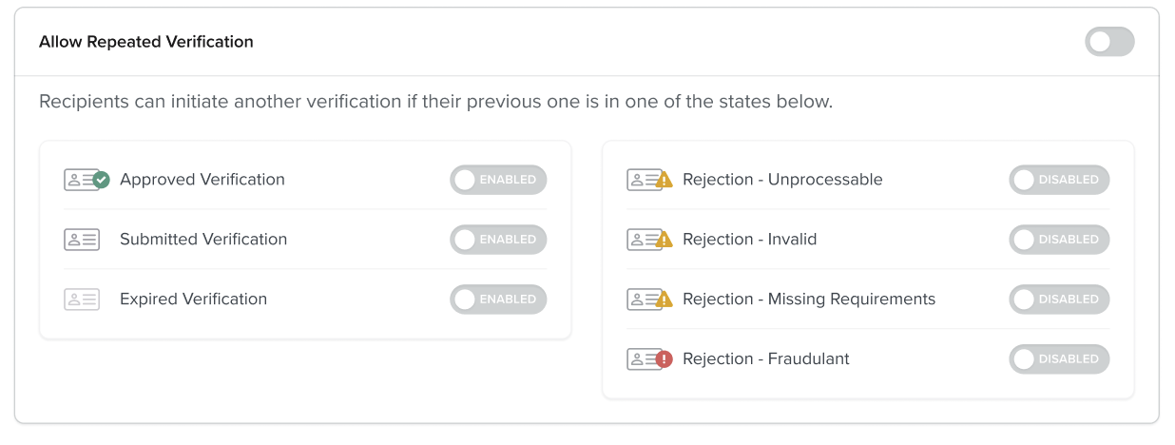Click the Rejection - Fraudulant label text
This screenshot has width=1175, height=445.
tap(766, 359)
